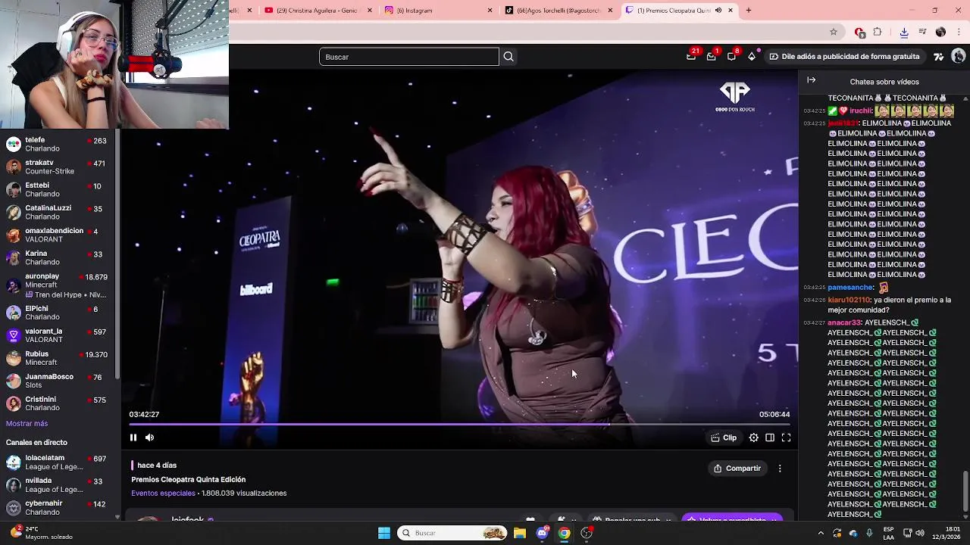
Task: Switch to Christina Aguilera YouTube tab
Action: [318, 11]
